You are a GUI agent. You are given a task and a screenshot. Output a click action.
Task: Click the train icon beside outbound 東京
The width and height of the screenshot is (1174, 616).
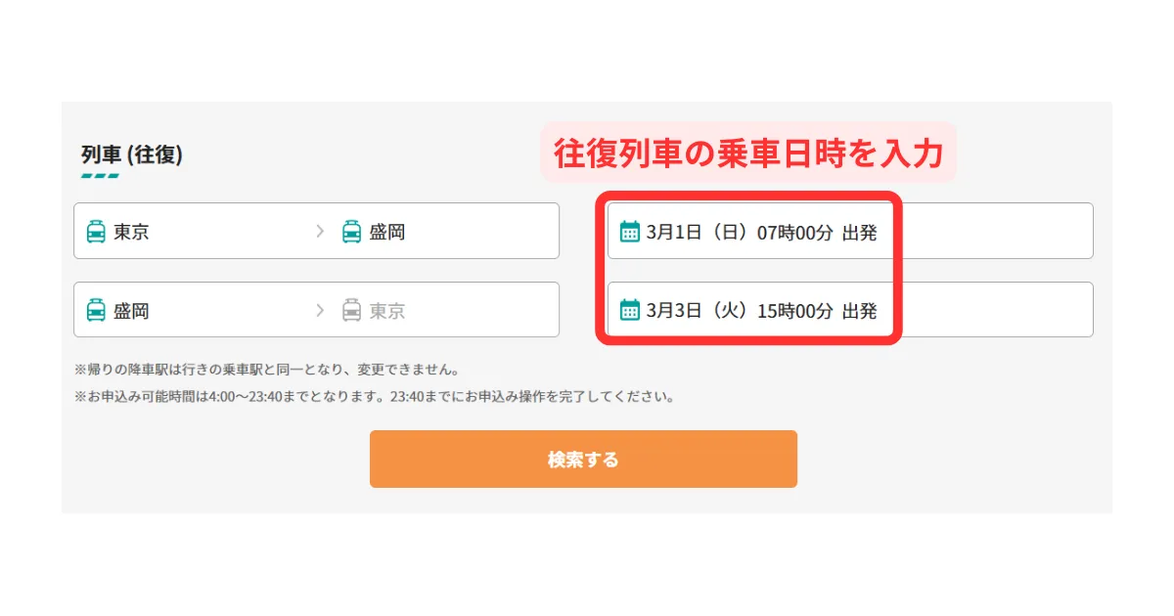pyautogui.click(x=96, y=232)
